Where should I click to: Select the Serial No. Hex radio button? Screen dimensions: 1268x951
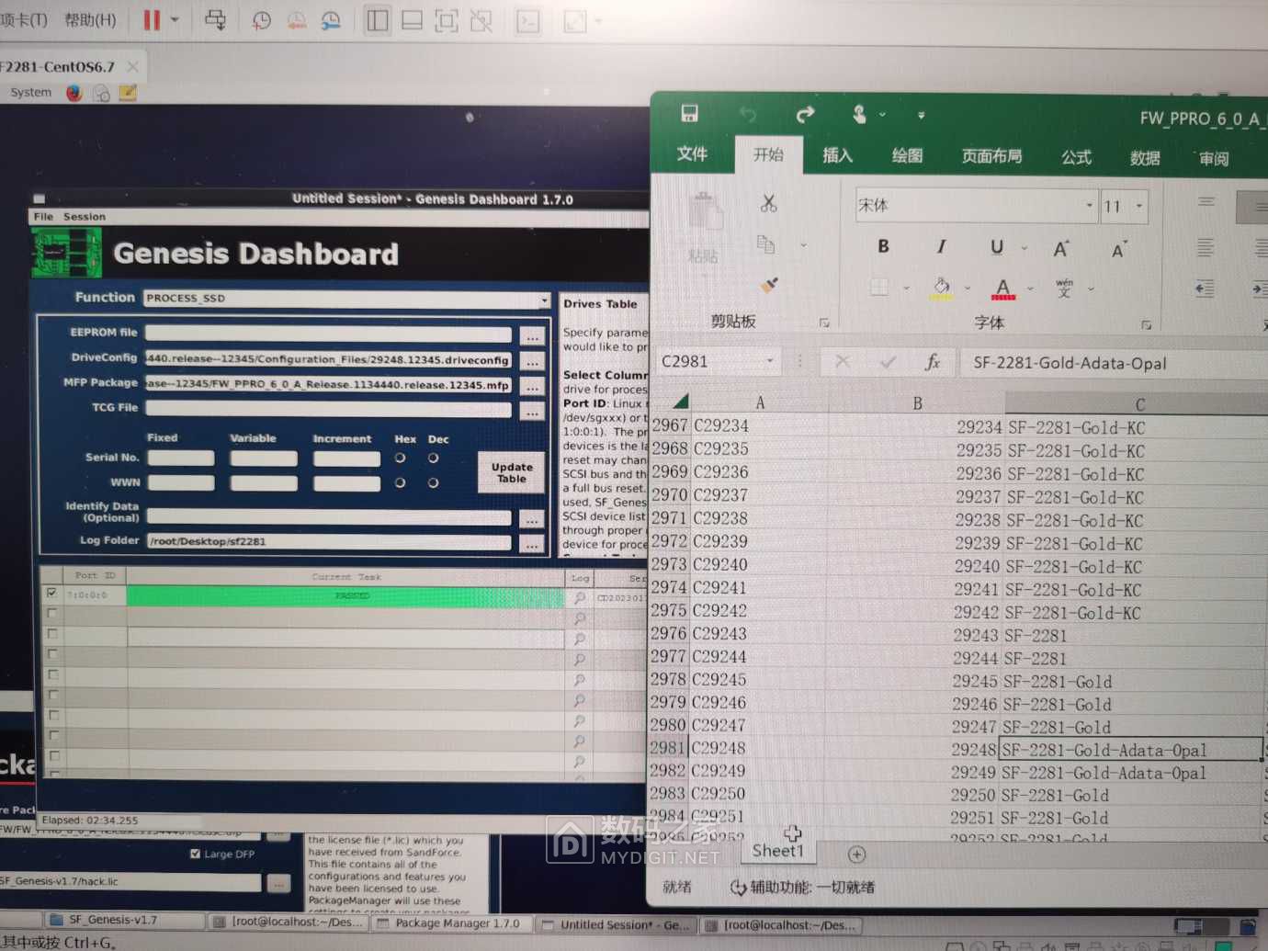[x=400, y=458]
